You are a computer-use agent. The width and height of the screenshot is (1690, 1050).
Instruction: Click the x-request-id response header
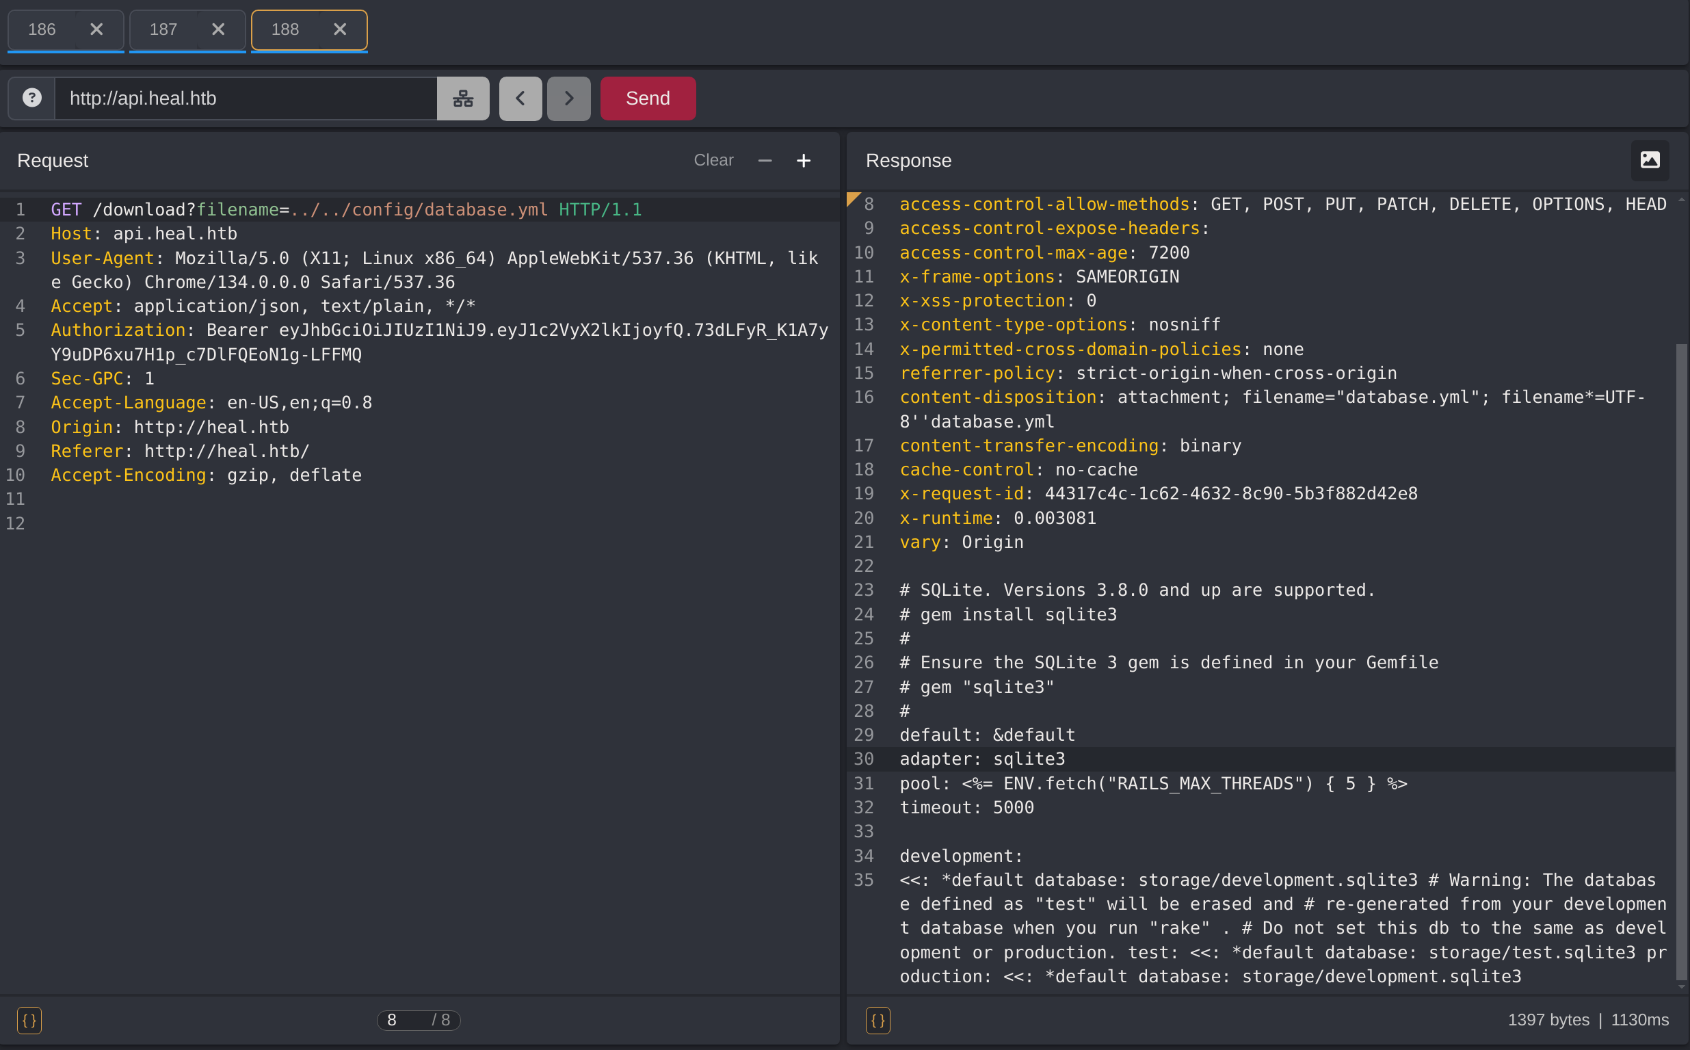pyautogui.click(x=1159, y=494)
